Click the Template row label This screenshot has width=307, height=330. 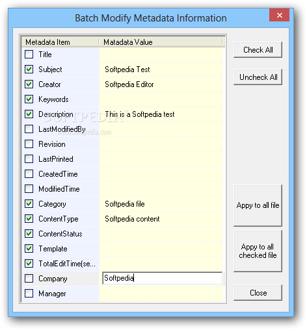click(53, 249)
